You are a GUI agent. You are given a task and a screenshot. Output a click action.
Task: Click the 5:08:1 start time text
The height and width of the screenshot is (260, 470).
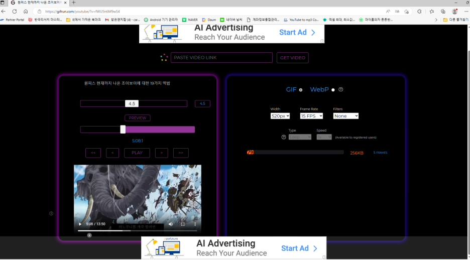(138, 141)
